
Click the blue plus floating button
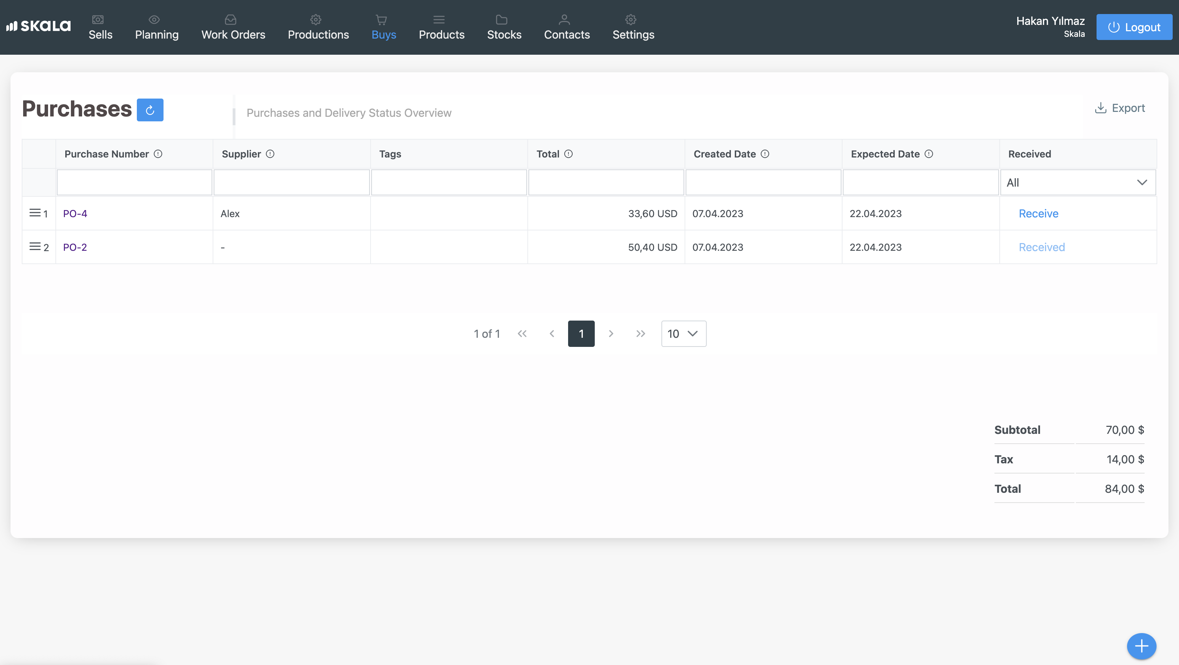[x=1141, y=646]
